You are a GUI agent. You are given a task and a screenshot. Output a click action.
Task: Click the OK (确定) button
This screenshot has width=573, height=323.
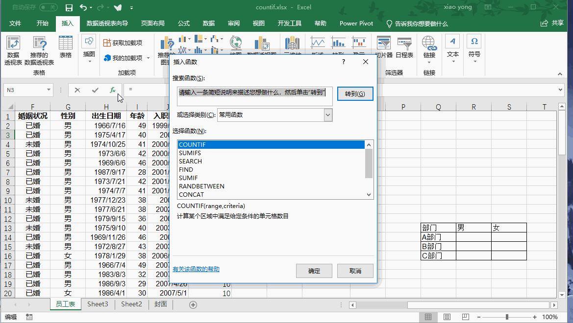pos(314,271)
